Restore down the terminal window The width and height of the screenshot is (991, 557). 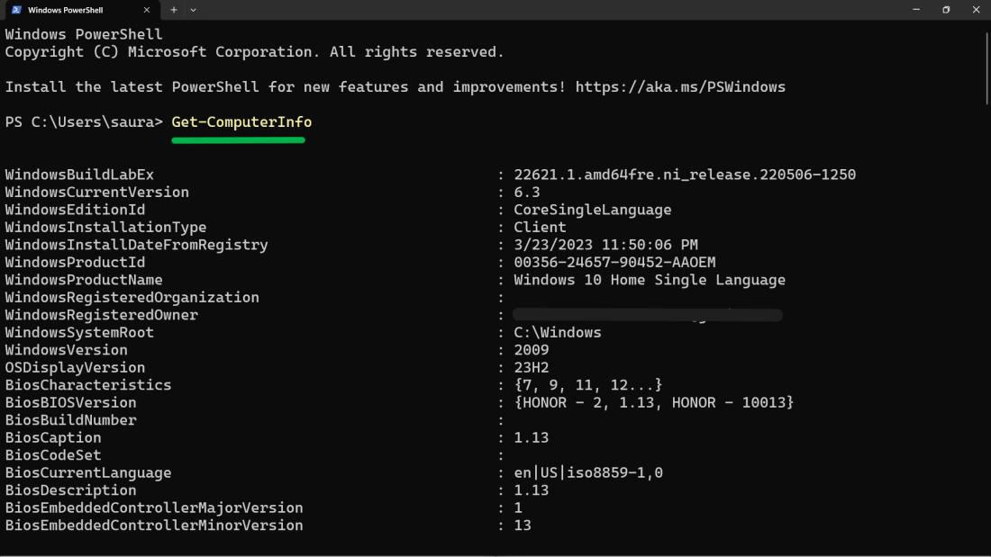click(946, 10)
